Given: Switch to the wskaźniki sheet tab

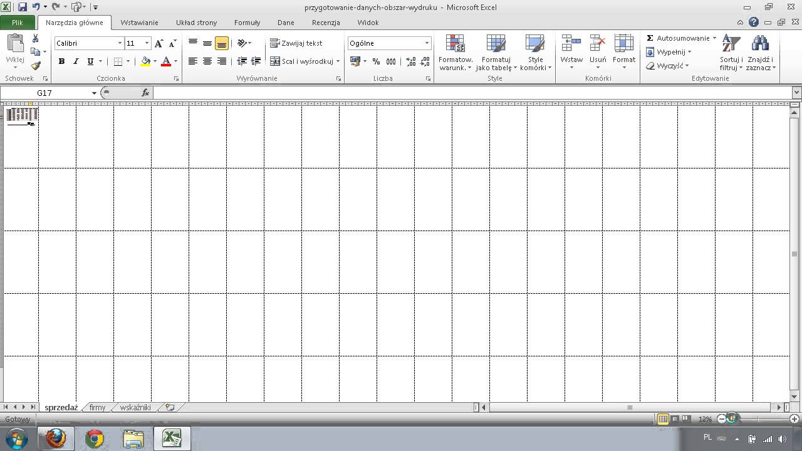Looking at the screenshot, I should pos(135,407).
